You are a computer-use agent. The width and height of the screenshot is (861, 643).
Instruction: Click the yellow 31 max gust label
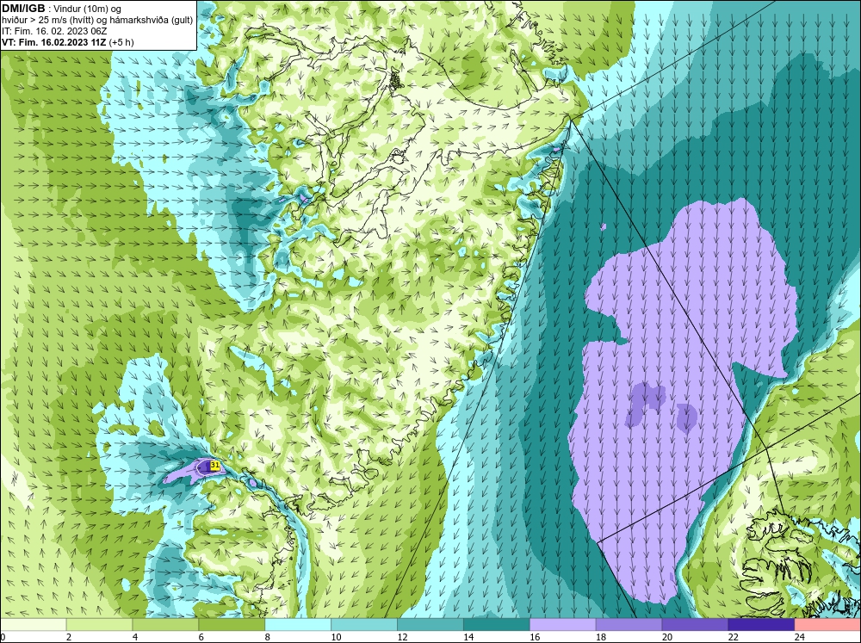[215, 466]
